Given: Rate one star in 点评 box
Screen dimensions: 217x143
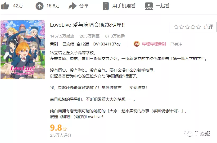Looking at the screenshot, I should [176, 27].
